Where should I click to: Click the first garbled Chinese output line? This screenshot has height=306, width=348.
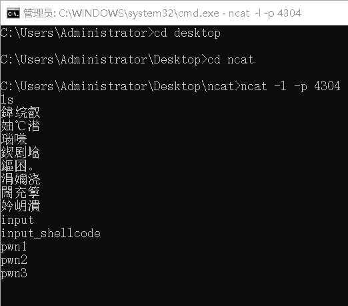(21, 112)
